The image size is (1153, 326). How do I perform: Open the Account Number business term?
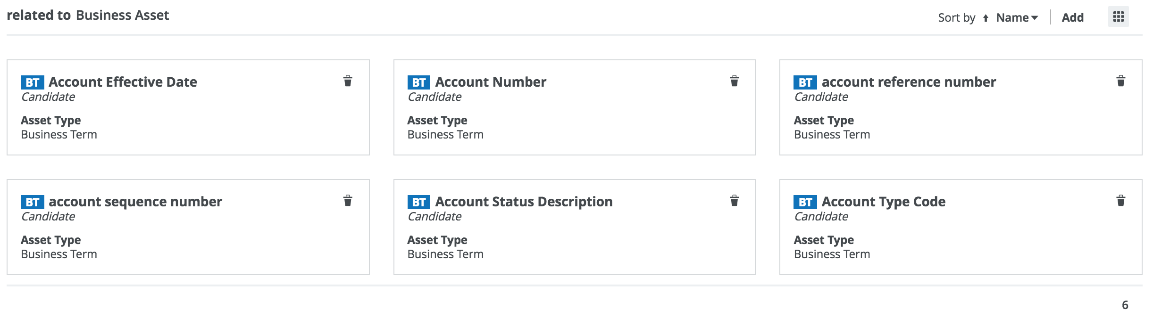[x=491, y=82]
